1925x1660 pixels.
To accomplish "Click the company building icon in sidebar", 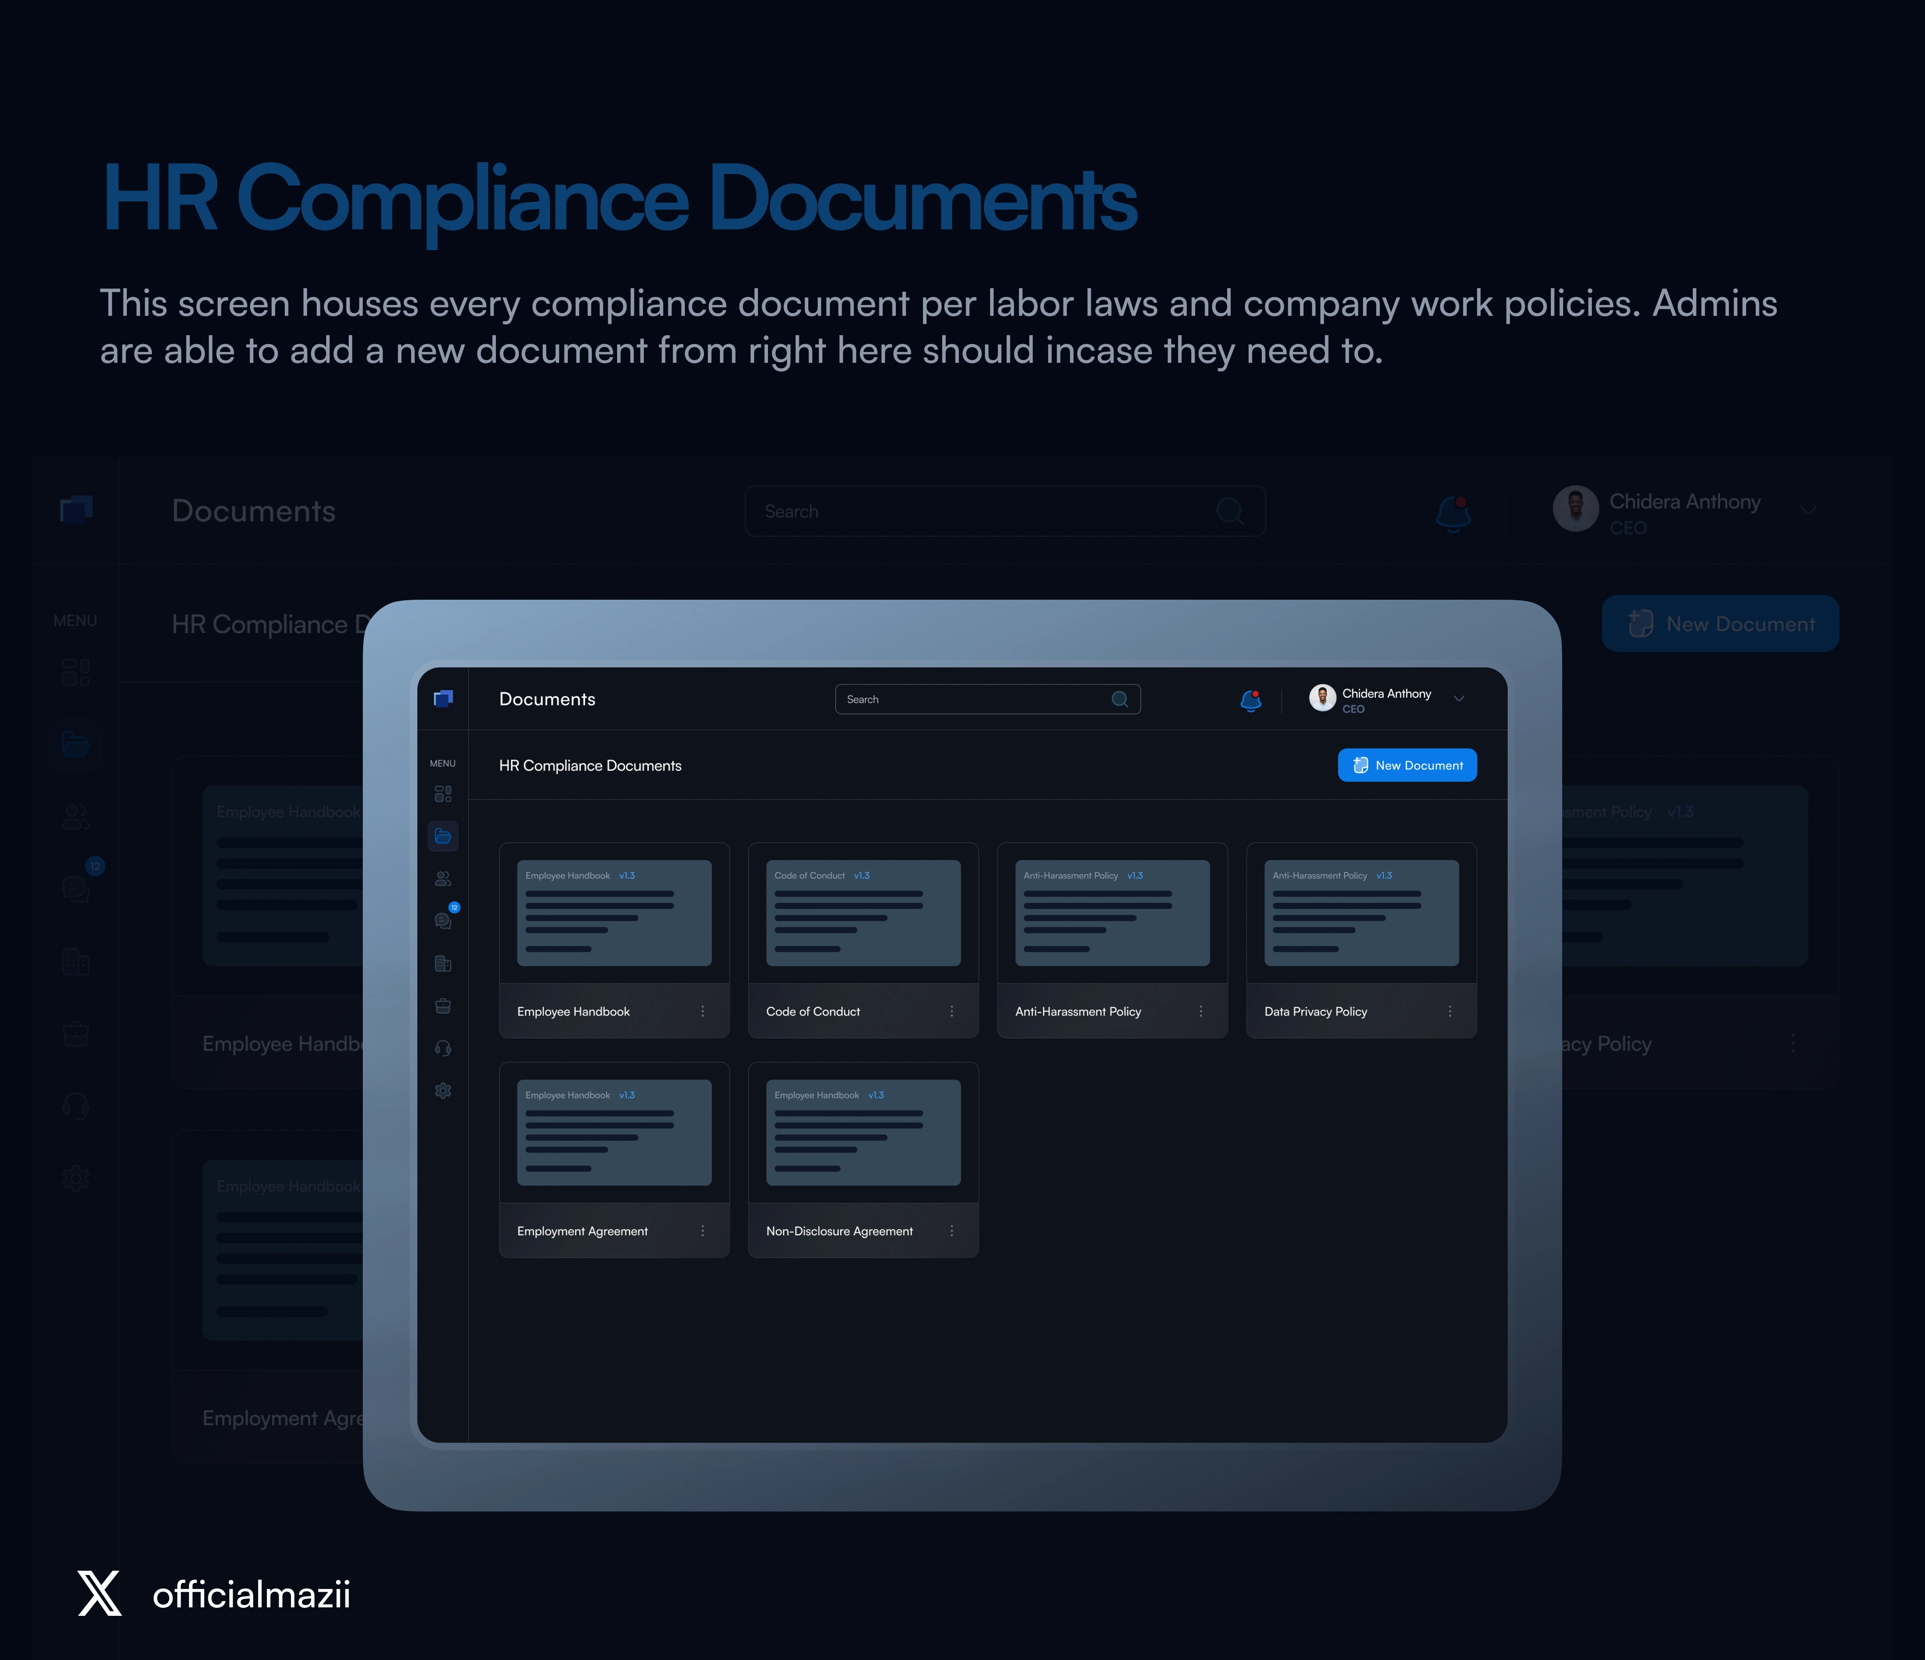I will (443, 963).
